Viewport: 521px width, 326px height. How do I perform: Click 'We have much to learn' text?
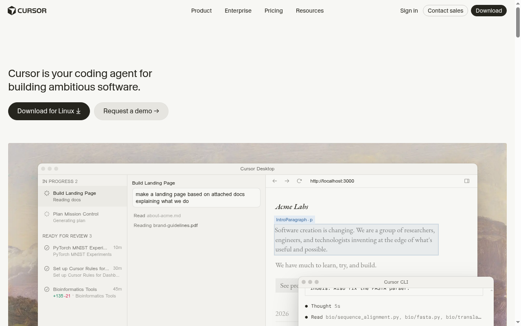pos(326,265)
